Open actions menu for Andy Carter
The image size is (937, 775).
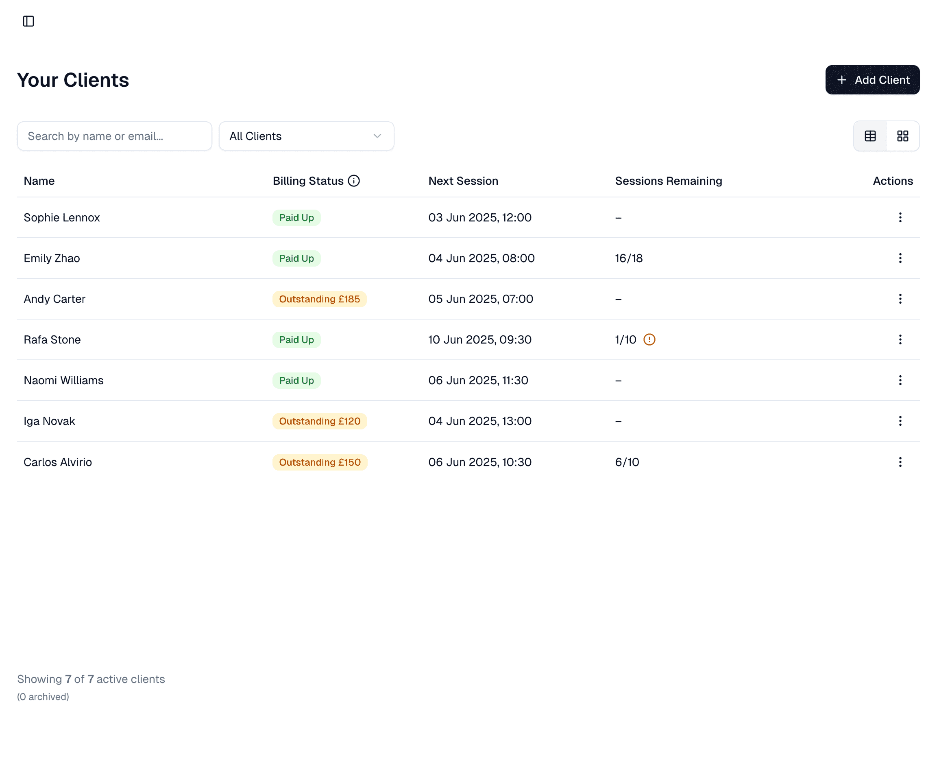(900, 299)
